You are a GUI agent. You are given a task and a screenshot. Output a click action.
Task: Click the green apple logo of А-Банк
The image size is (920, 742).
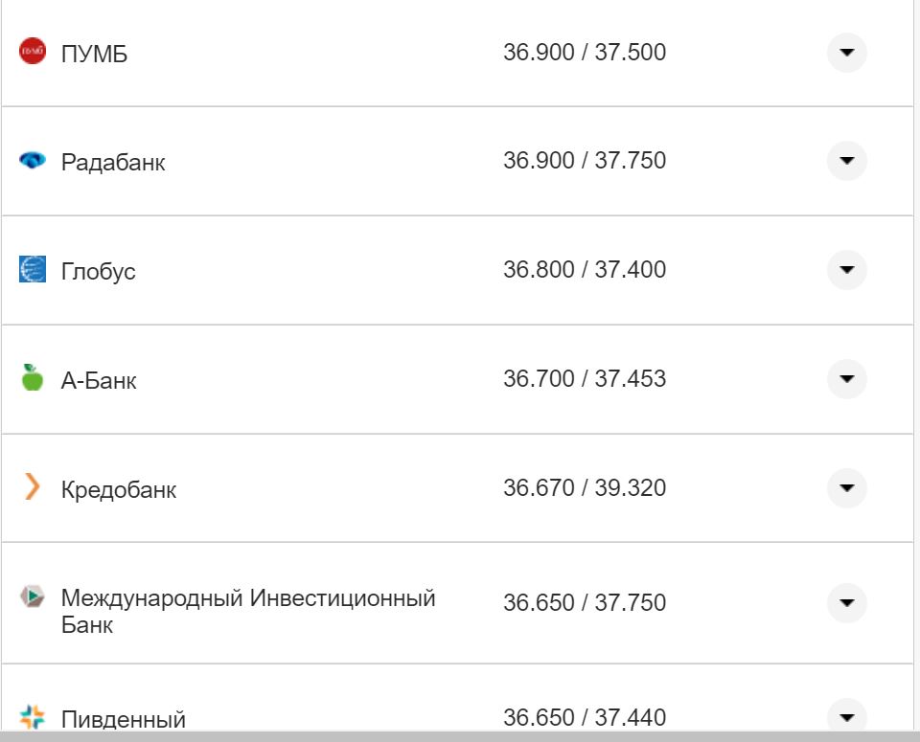point(34,379)
